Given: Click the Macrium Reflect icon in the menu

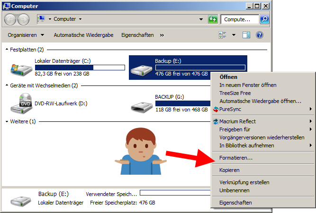Looking at the screenshot, I should coord(216,121).
